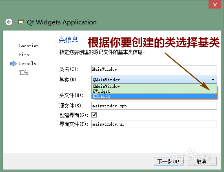Click the Qt Widgets Application wizard icon
224x172 pixels.
(21, 22)
